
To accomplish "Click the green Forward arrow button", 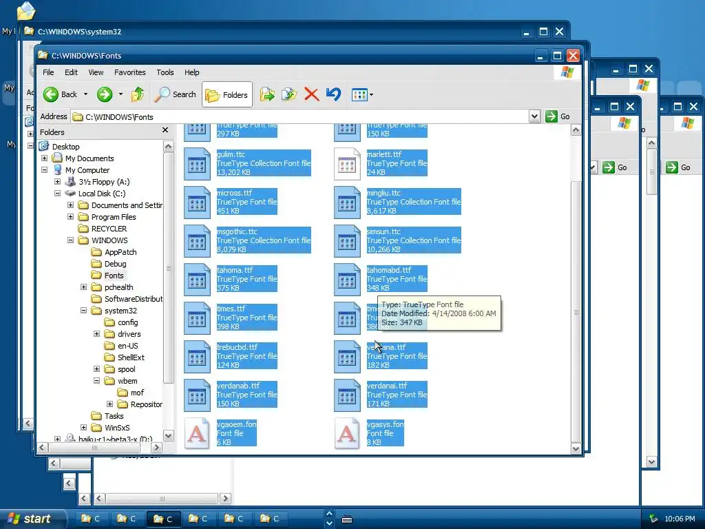I will 105,94.
